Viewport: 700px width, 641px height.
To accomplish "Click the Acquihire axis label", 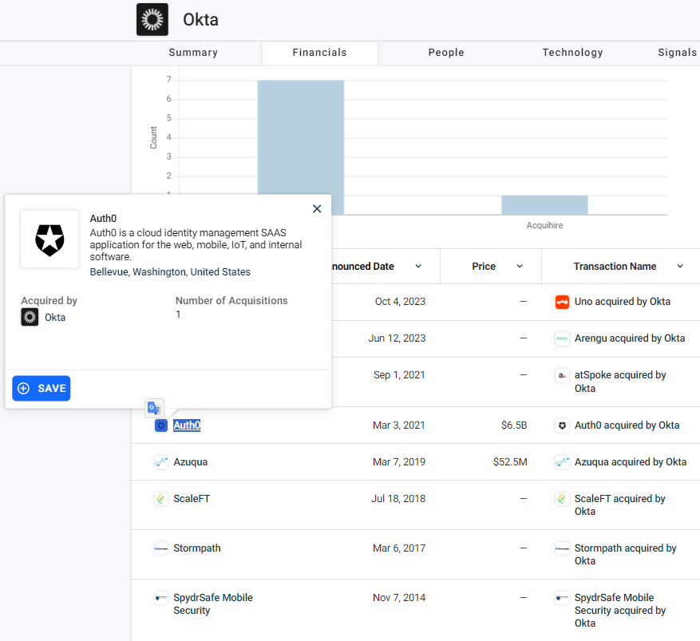I will [544, 225].
